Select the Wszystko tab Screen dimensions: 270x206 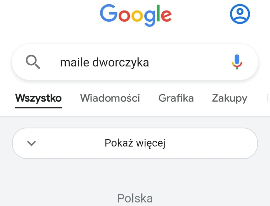coord(38,98)
